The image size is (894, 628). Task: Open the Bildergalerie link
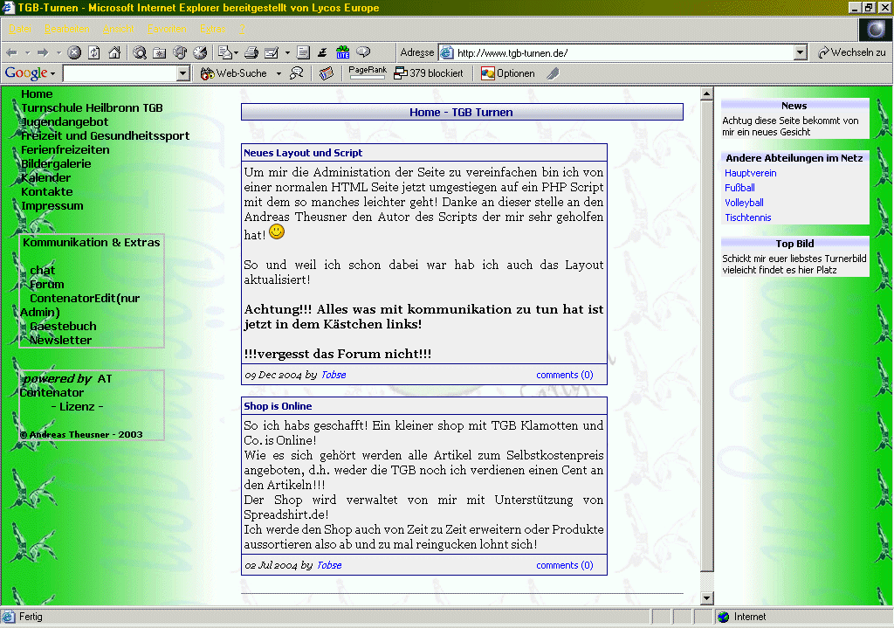point(56,163)
